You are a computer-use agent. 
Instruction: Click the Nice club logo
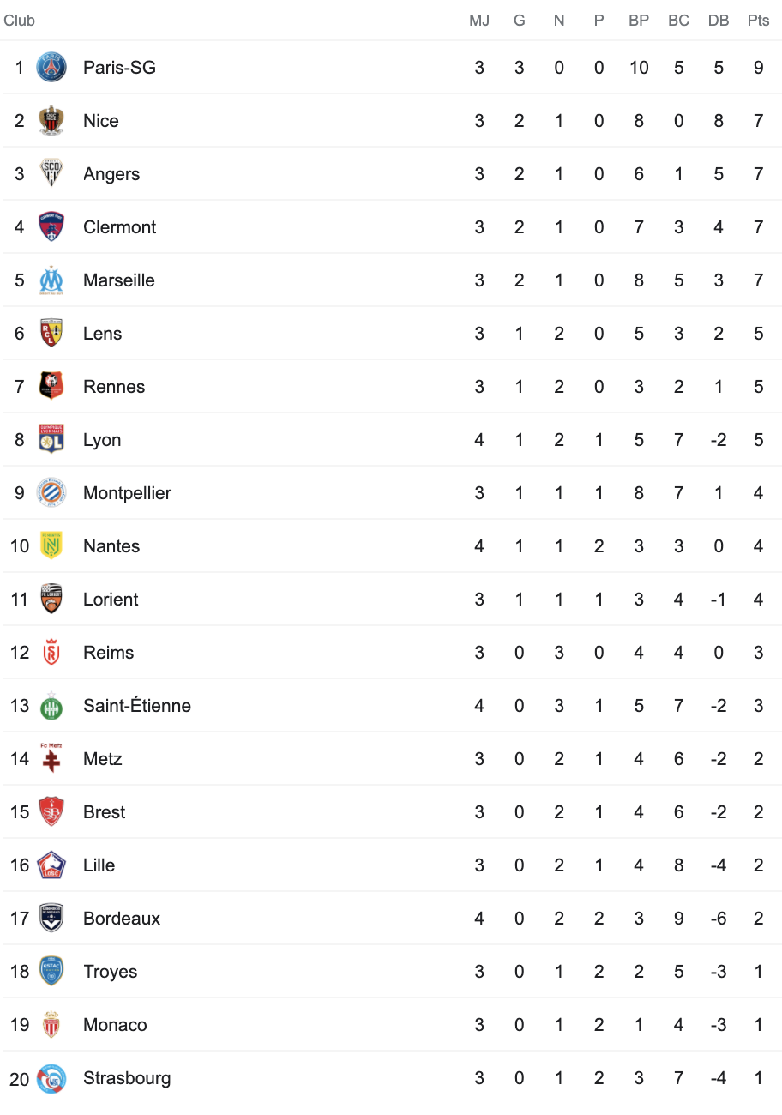[51, 120]
